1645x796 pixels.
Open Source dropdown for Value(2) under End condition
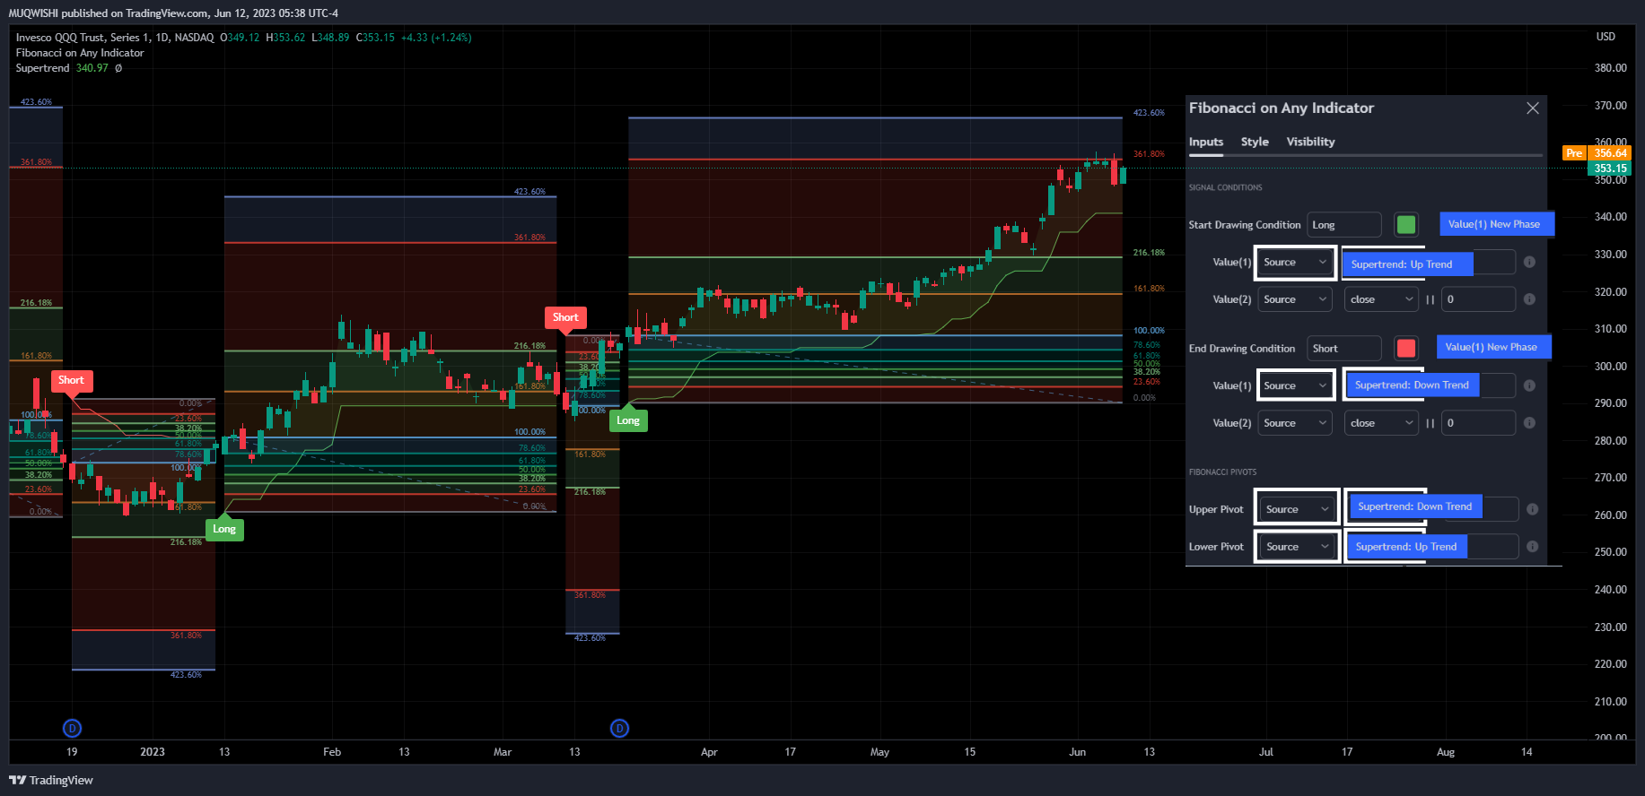[x=1295, y=423]
